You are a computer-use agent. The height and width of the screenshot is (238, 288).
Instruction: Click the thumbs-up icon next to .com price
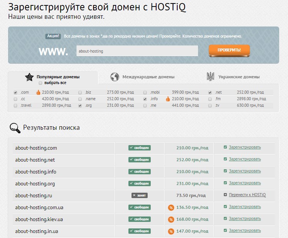38,92
